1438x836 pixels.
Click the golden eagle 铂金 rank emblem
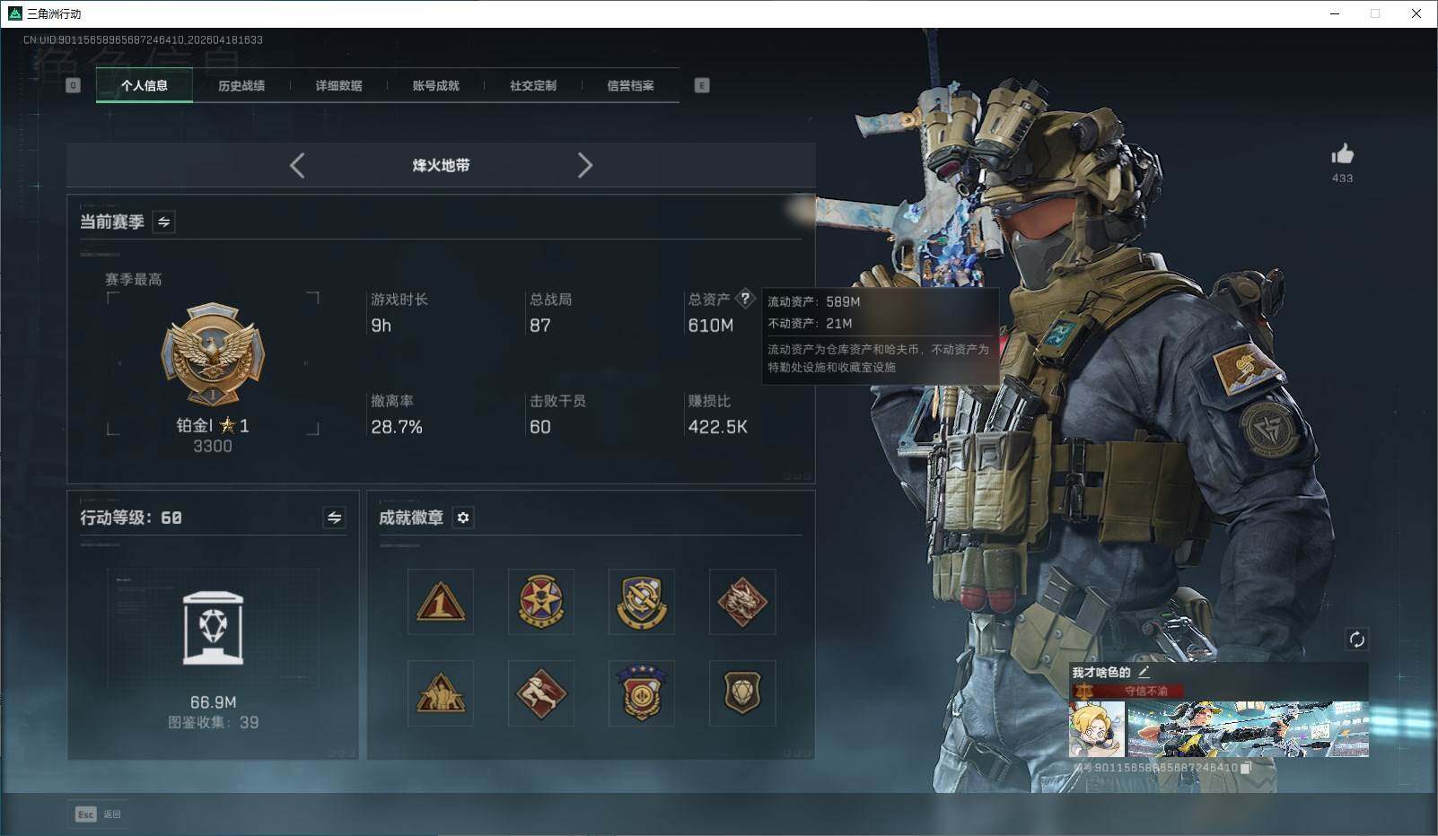pyautogui.click(x=213, y=353)
